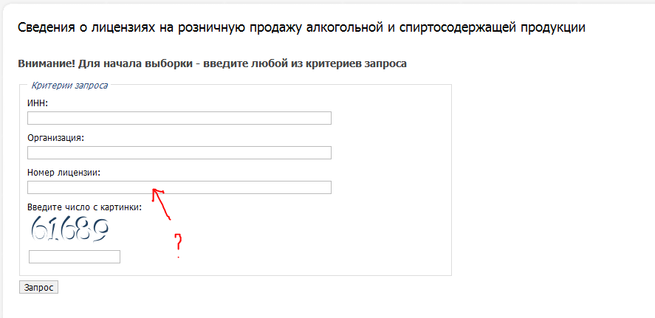Click the ИНН input field

point(179,118)
